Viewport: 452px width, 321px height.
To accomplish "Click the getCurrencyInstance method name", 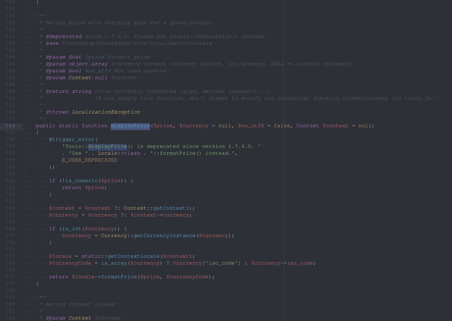I will tap(164, 236).
